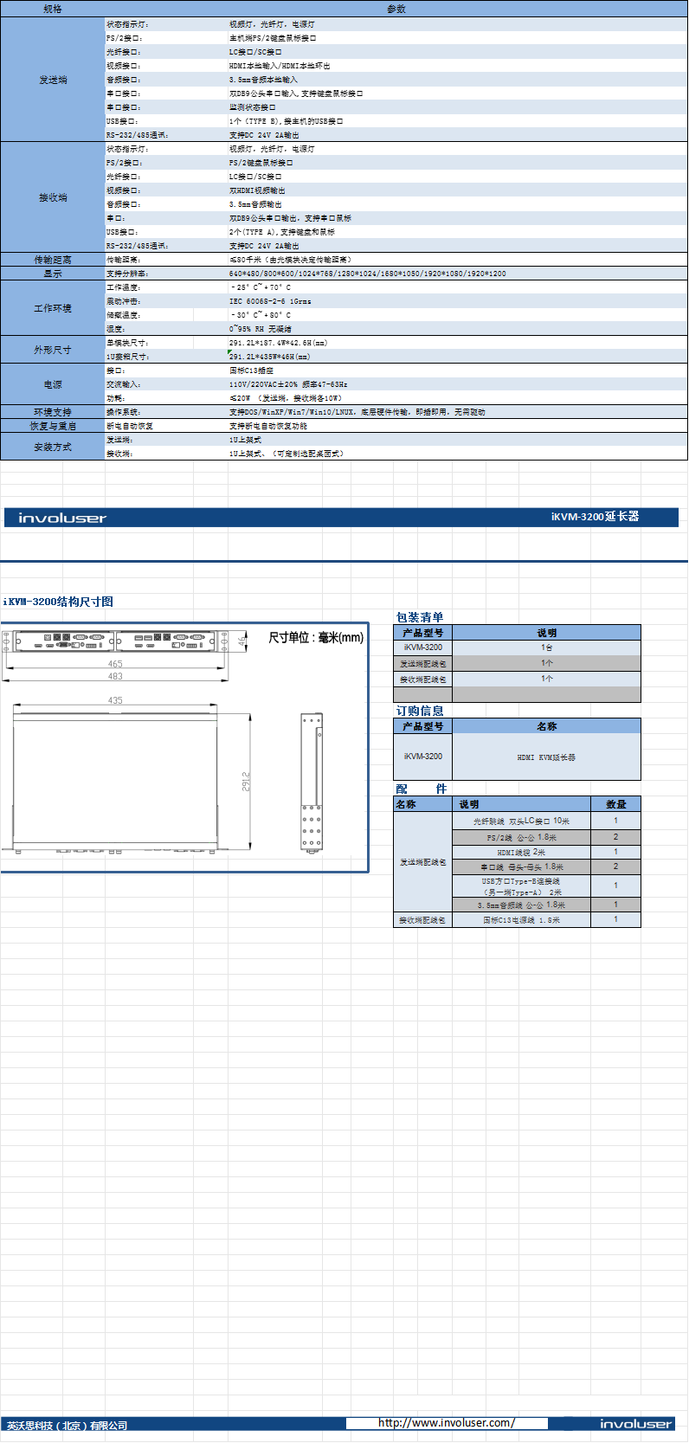Image resolution: width=689 pixels, height=1443 pixels.
Task: Select the 支持断电自动恢复功能 cell
Action: (458, 426)
